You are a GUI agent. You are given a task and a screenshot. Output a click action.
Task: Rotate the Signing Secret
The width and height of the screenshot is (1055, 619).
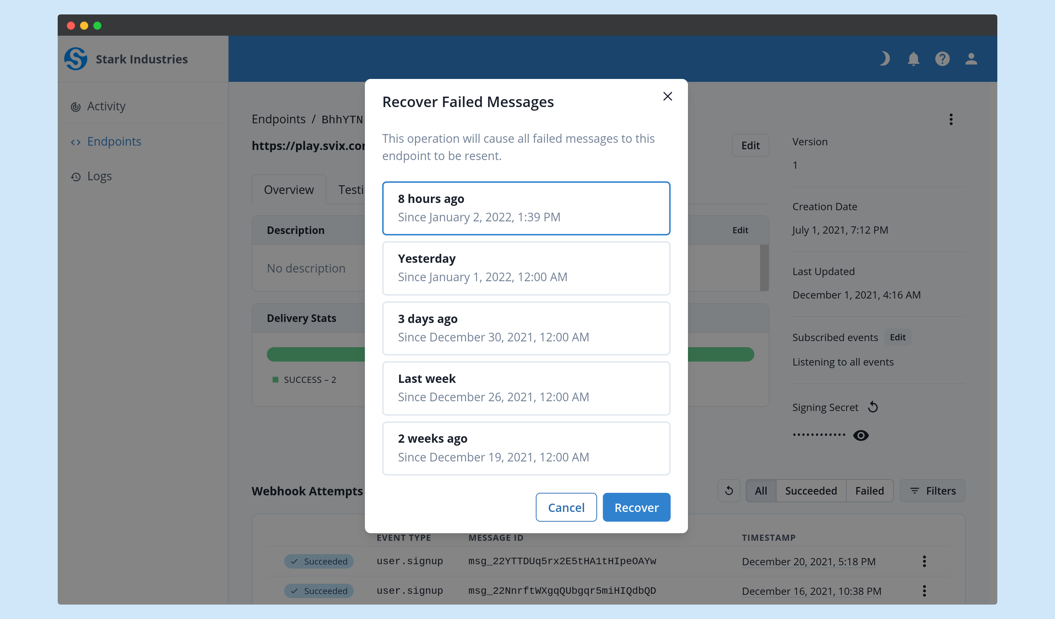(x=873, y=406)
